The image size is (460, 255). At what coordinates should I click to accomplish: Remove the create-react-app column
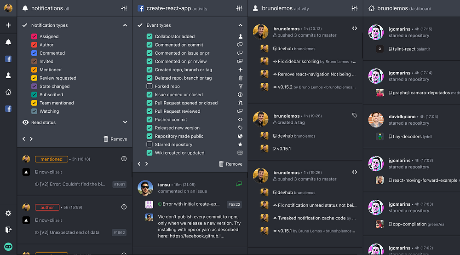tap(230, 164)
